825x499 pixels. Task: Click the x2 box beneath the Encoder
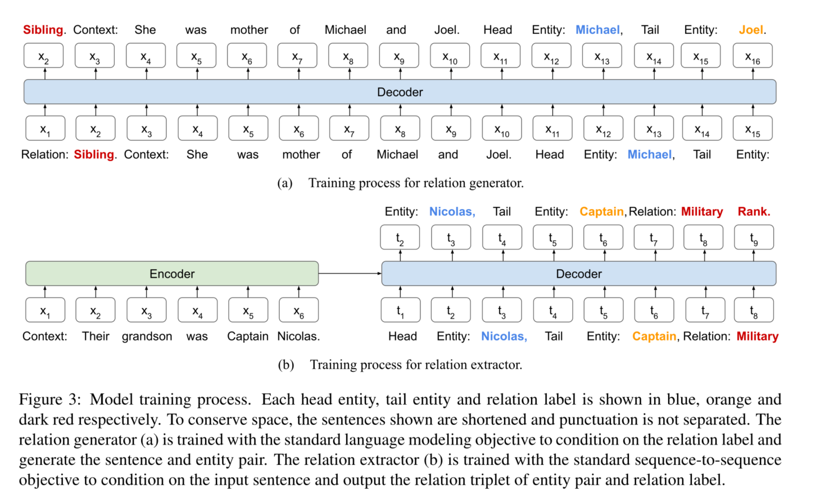(96, 310)
